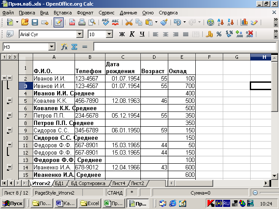Open the Font Name dropdown arrow
Image resolution: width=279 pixels, height=209 pixels.
[80, 34]
